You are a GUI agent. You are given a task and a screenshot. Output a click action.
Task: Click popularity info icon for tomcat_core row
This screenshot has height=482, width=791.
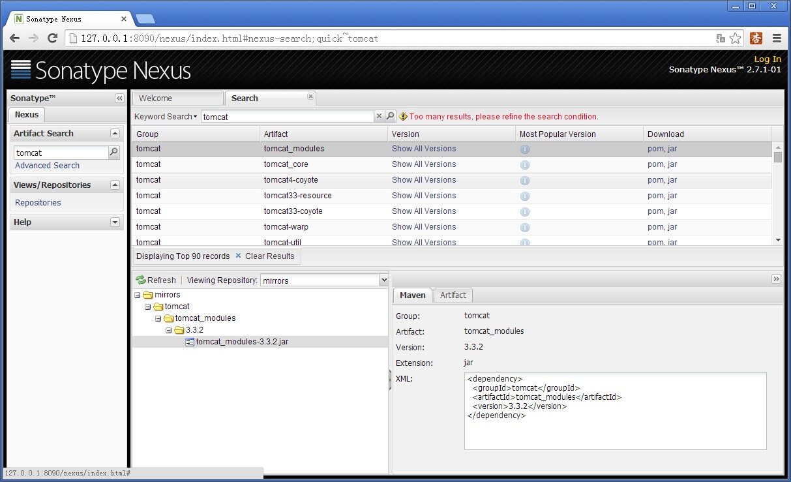point(525,164)
